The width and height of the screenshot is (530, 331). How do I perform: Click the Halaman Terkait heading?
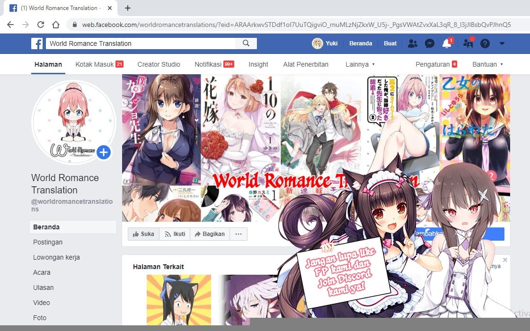pos(159,267)
